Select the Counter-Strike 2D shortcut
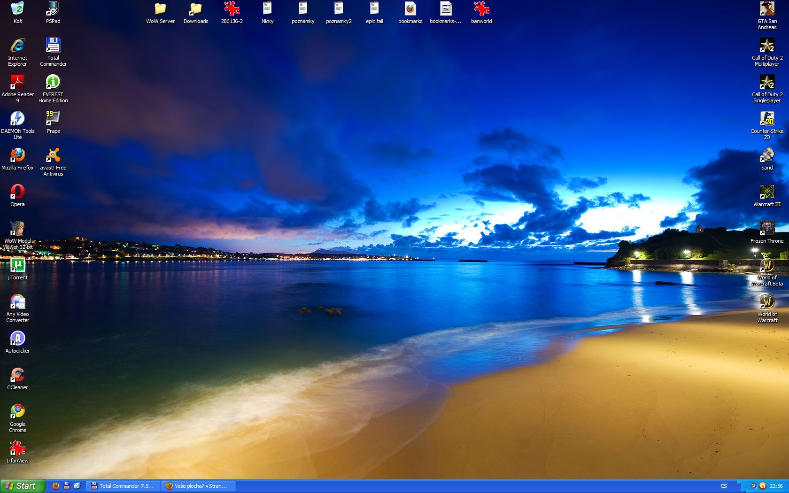The width and height of the screenshot is (789, 493). pyautogui.click(x=767, y=119)
